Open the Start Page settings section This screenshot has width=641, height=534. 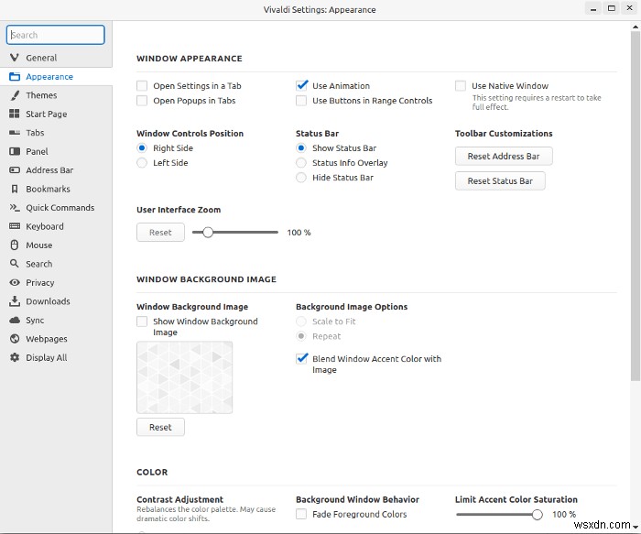click(x=56, y=114)
